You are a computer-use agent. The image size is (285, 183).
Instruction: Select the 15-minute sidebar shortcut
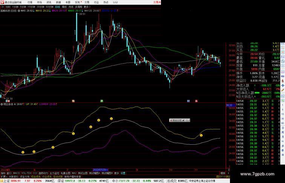[283, 114]
